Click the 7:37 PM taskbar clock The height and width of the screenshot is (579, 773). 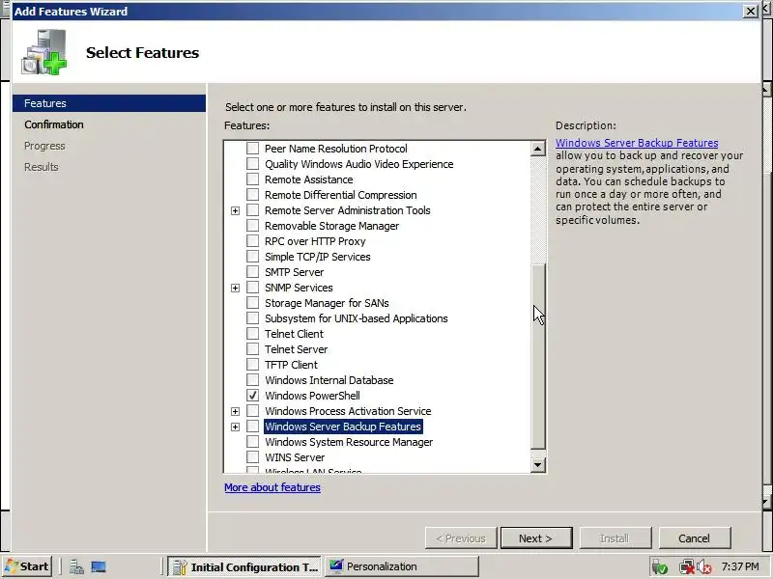click(x=740, y=566)
